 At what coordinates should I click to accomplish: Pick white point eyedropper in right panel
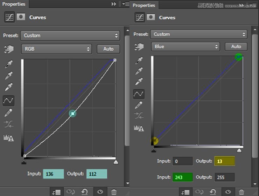pyautogui.click(x=139, y=81)
